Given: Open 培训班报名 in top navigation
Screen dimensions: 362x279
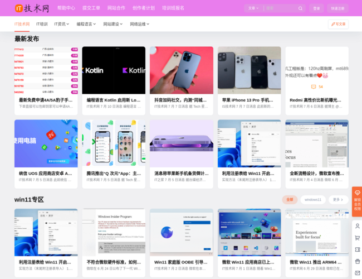Looking at the screenshot, I should (173, 8).
